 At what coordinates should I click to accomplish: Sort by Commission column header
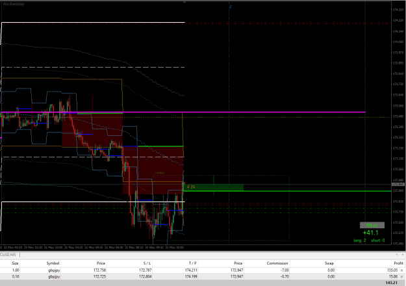[x=277, y=263]
